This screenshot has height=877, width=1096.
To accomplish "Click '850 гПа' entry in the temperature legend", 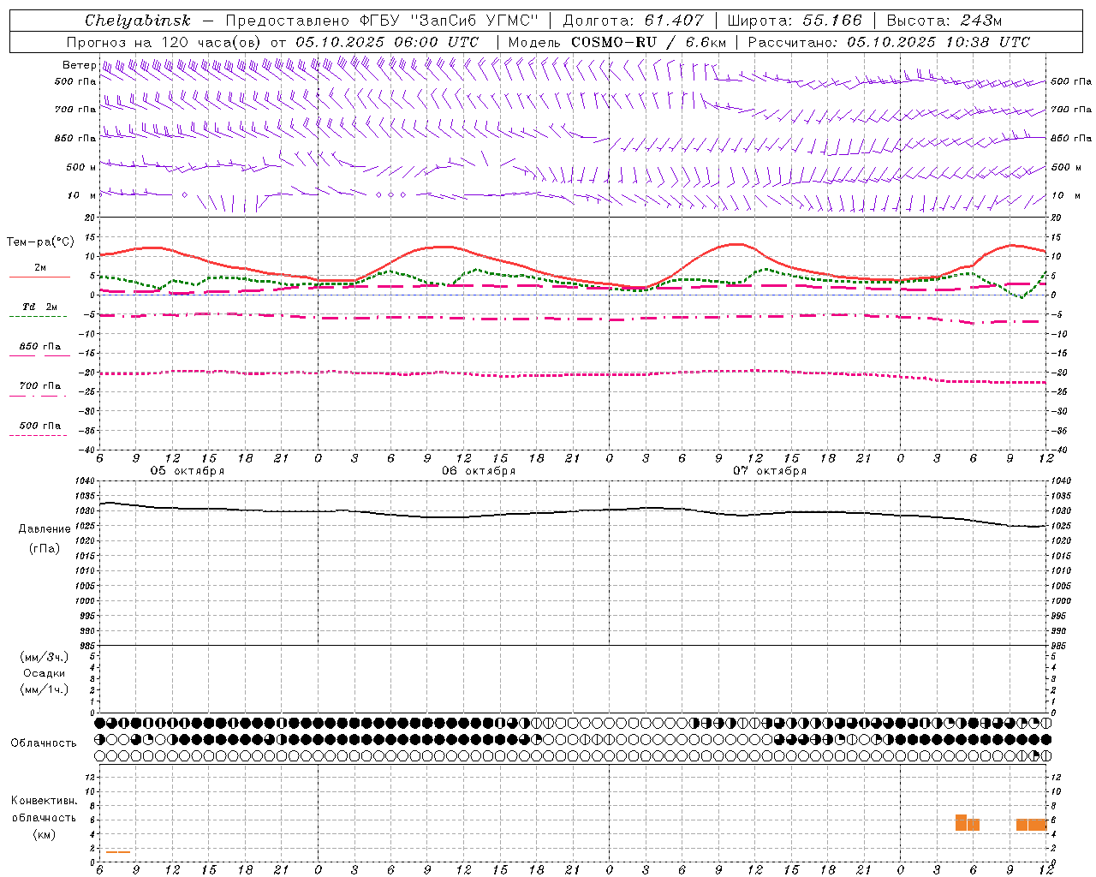I will tap(40, 347).
